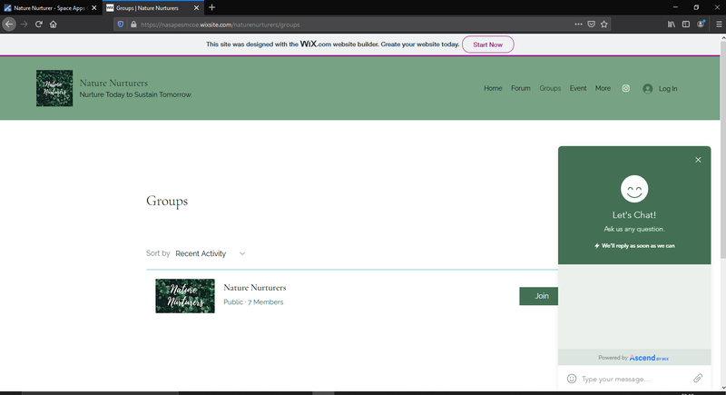
Task: Open the Event page from navigation
Action: click(x=578, y=89)
